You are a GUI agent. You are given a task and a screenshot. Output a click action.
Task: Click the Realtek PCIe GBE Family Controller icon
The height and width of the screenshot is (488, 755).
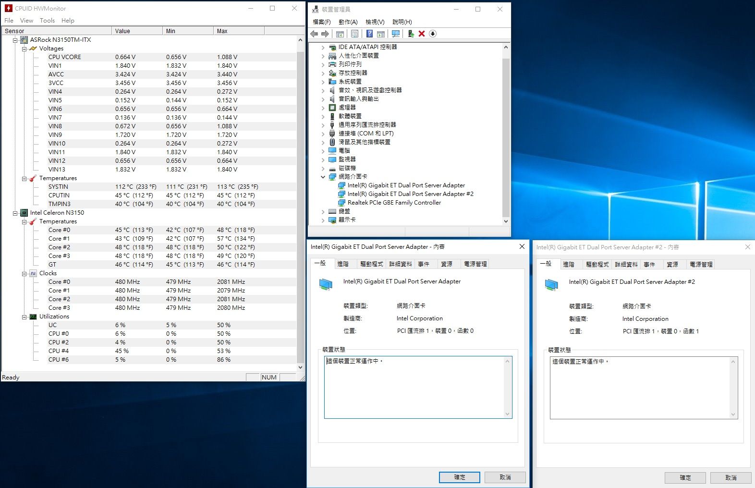click(342, 203)
